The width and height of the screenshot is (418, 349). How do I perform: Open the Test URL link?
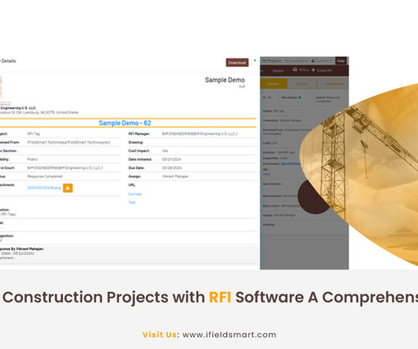pyautogui.click(x=132, y=202)
